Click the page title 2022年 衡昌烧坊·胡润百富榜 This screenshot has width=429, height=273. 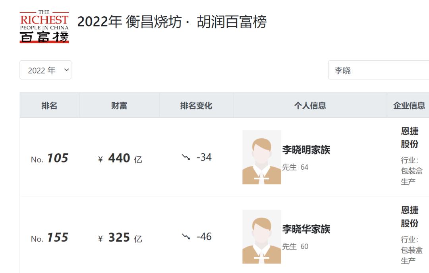[172, 22]
